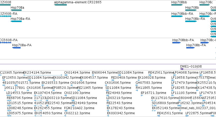Open the Hsp70Bb-RA transcript label
The height and width of the screenshot is (117, 216).
tap(195, 19)
